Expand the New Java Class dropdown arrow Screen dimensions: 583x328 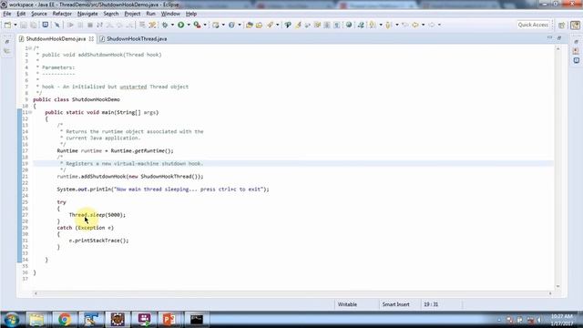click(x=240, y=25)
